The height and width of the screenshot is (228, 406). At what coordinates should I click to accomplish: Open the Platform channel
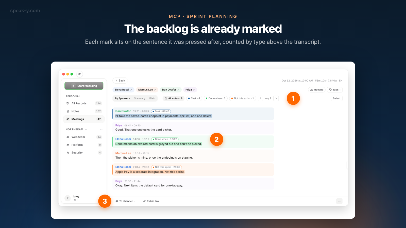coord(84,145)
